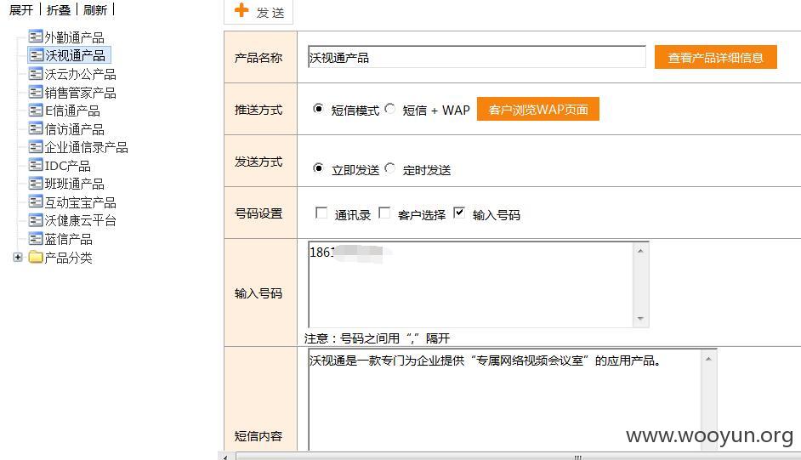Click the 销售管家产品 tree icon

35,93
